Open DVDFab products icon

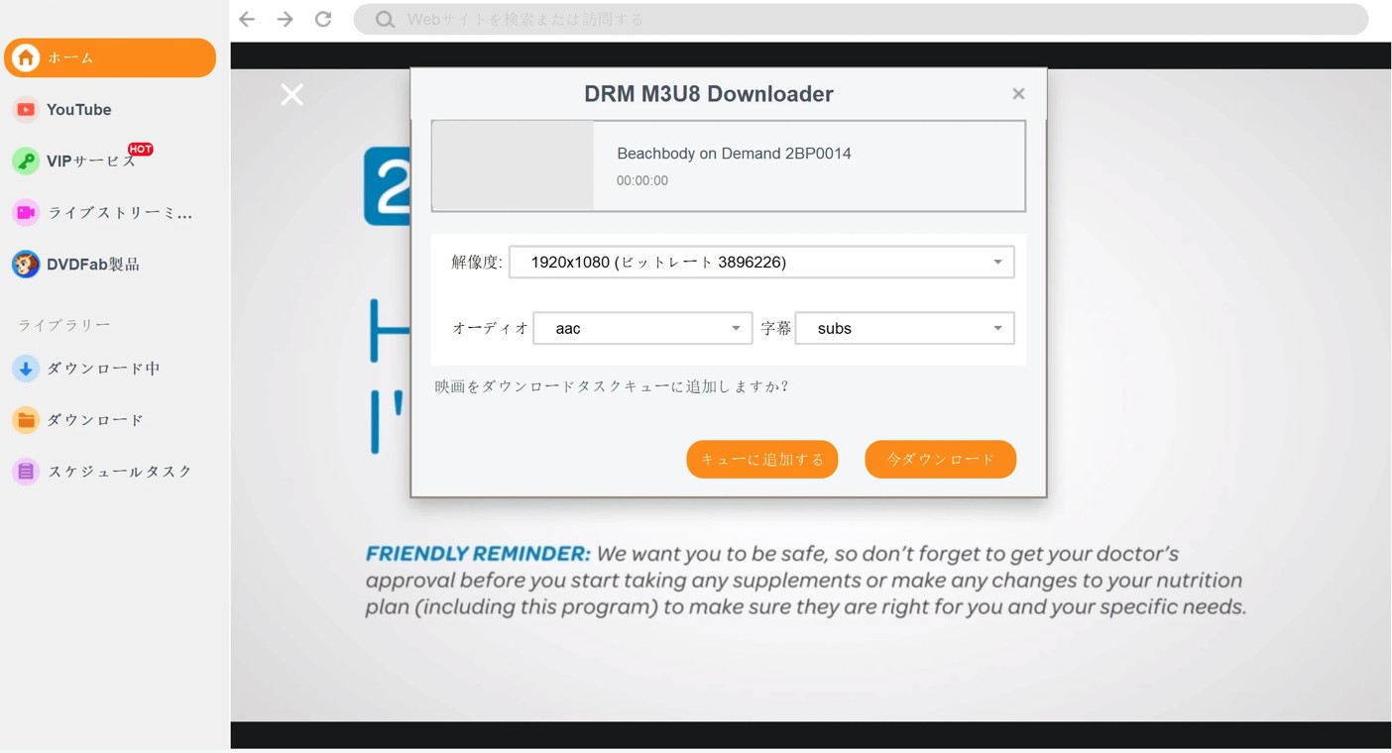coord(26,264)
